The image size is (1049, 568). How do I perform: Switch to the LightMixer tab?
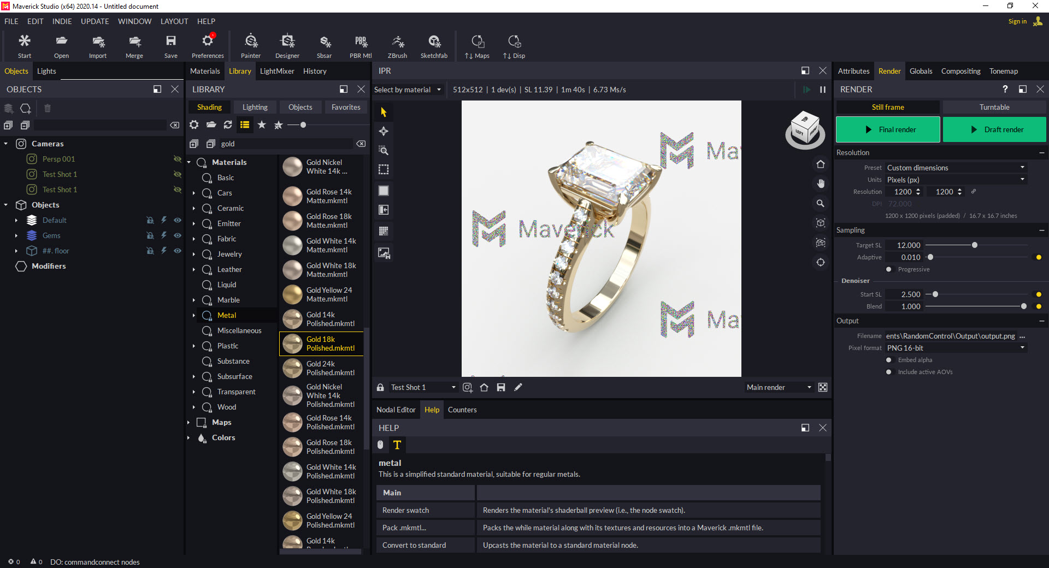pos(277,71)
